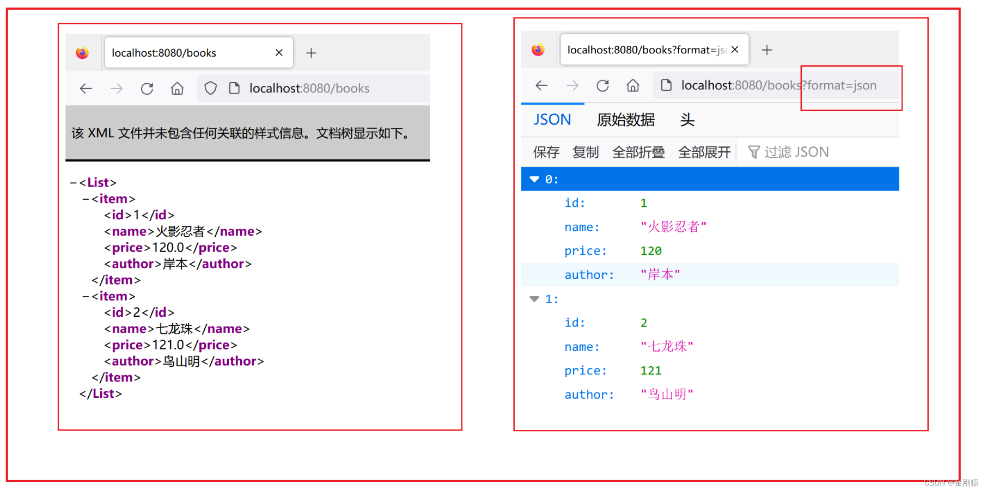Click forward arrow in the XML books window
Screen dimensions: 987x492
click(x=117, y=88)
